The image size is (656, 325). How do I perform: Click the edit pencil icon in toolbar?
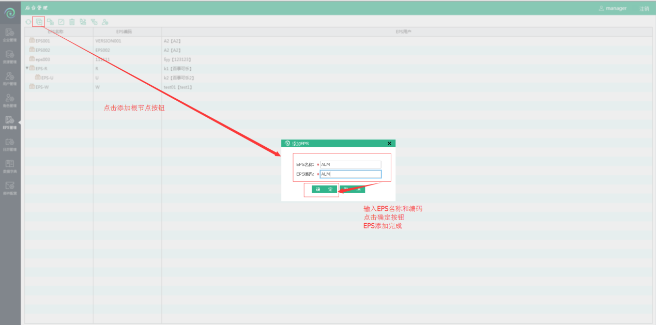click(61, 22)
